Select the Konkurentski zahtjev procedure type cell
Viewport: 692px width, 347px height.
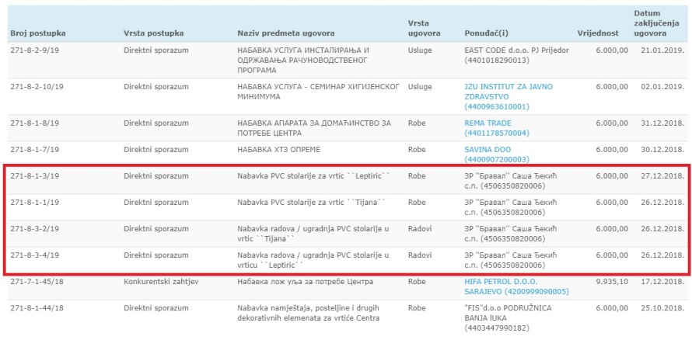point(160,281)
